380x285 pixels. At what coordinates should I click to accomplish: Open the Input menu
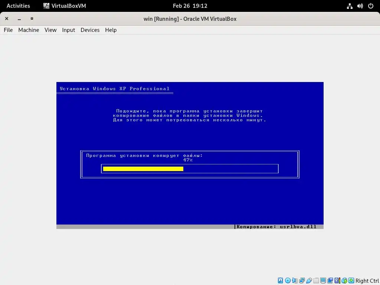69,30
